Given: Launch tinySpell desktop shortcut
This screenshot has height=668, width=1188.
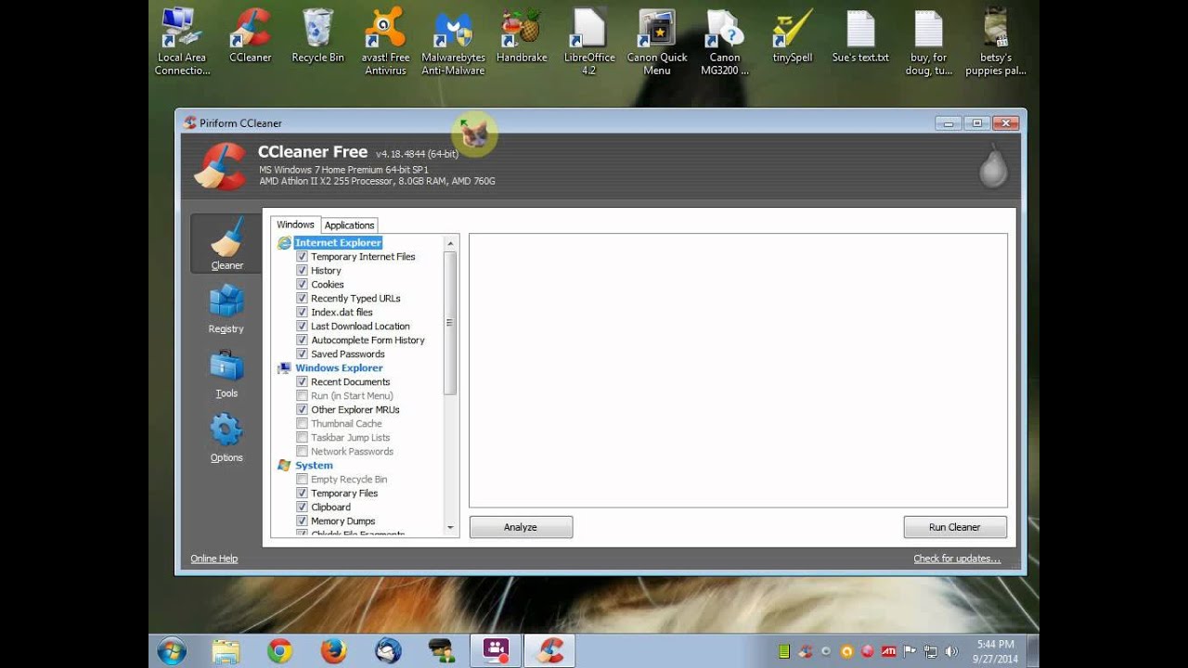Looking at the screenshot, I should (793, 37).
